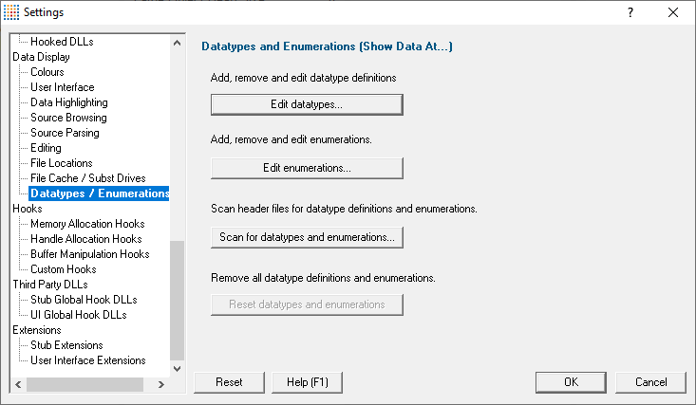
Task: Click the Settings app icon in title bar
Action: (x=11, y=12)
